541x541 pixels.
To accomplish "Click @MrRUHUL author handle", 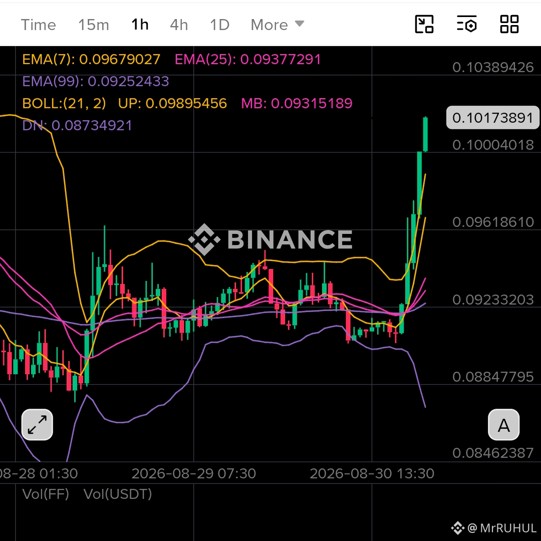I will point(494,528).
